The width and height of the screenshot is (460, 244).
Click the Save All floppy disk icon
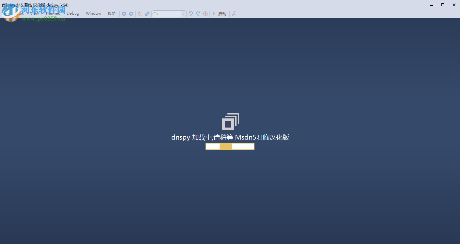[147, 13]
